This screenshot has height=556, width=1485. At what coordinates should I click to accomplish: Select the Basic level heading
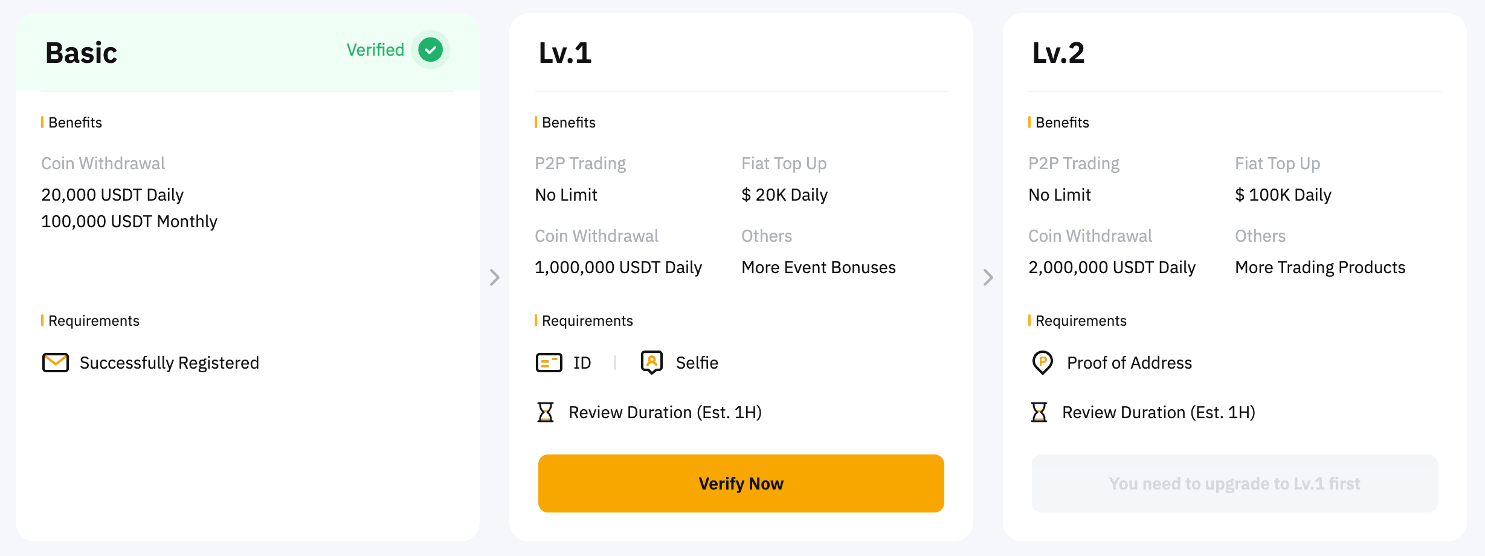pyautogui.click(x=82, y=53)
